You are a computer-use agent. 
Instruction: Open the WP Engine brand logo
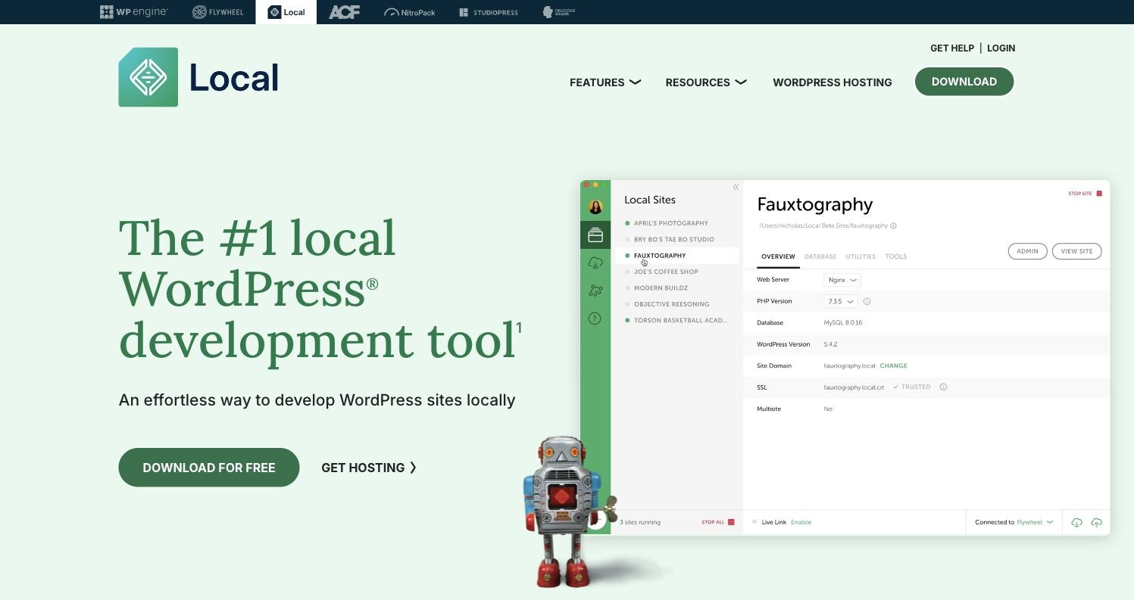click(134, 12)
